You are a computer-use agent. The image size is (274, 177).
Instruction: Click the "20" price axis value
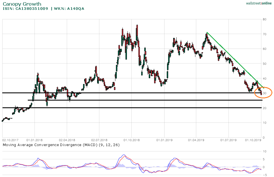264,108
